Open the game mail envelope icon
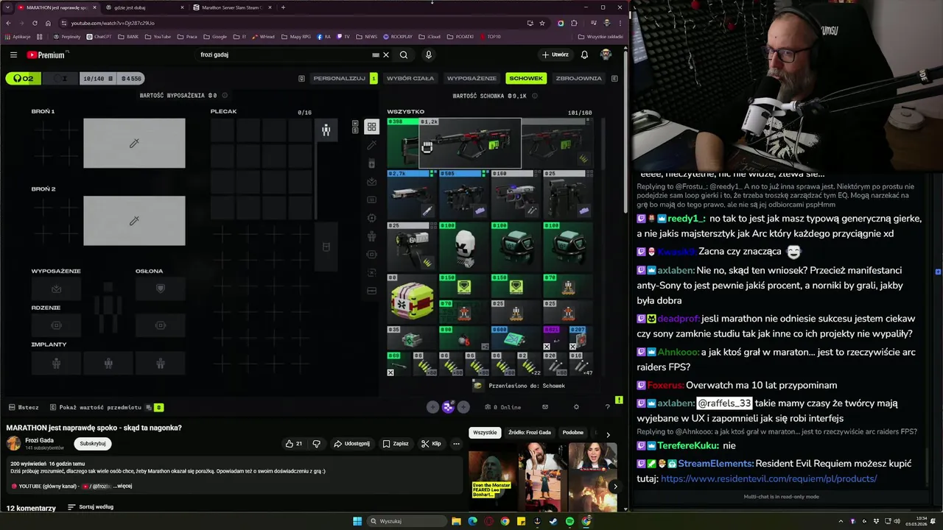This screenshot has height=530, width=943. pyautogui.click(x=545, y=407)
